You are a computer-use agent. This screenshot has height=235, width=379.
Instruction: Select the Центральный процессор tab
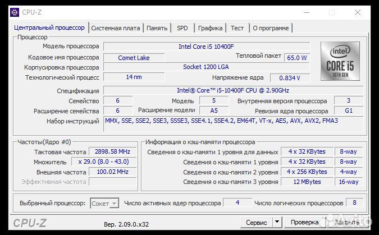[49, 27]
